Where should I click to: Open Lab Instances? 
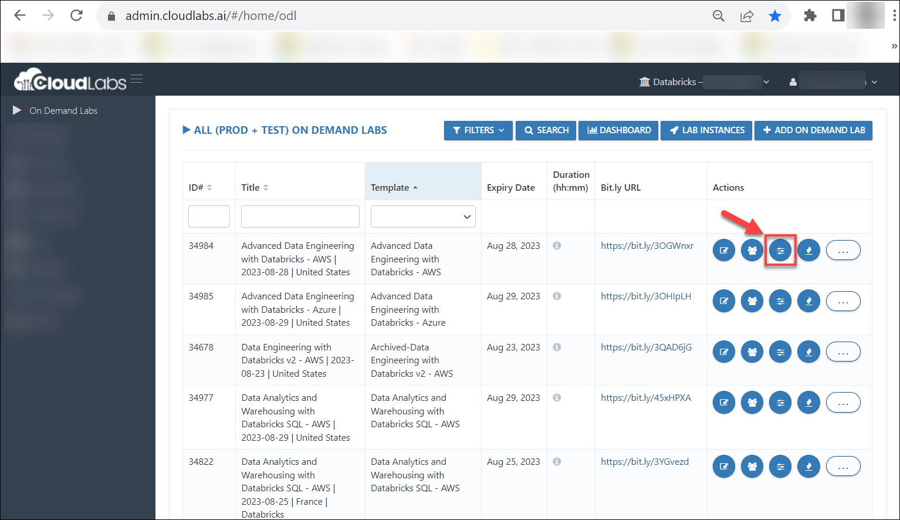pyautogui.click(x=706, y=130)
